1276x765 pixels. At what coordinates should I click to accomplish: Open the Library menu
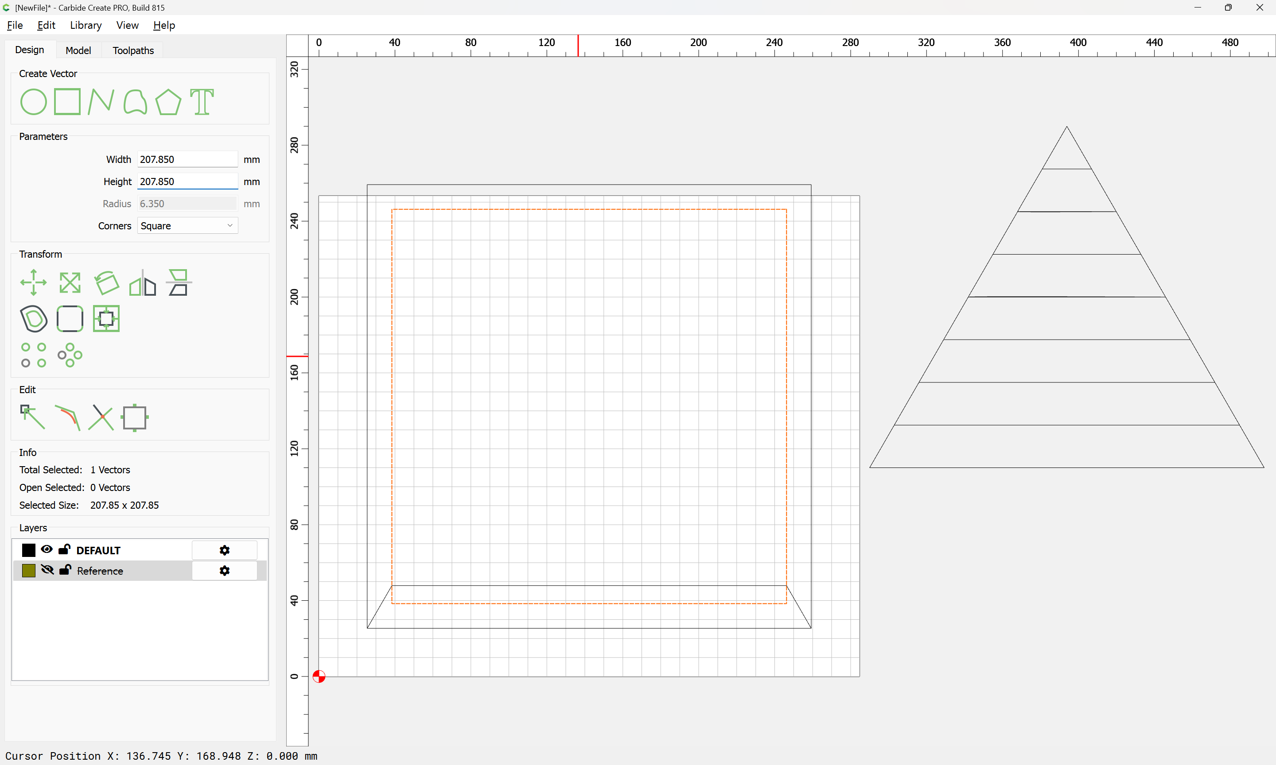point(86,25)
